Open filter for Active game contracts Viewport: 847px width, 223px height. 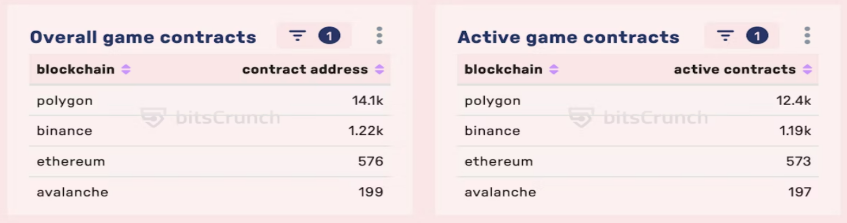tap(725, 36)
